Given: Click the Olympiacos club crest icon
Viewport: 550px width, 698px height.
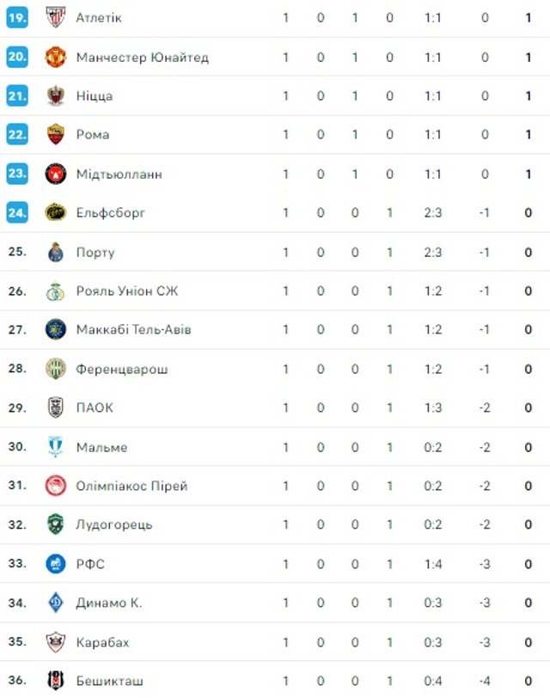Looking at the screenshot, I should (x=55, y=486).
